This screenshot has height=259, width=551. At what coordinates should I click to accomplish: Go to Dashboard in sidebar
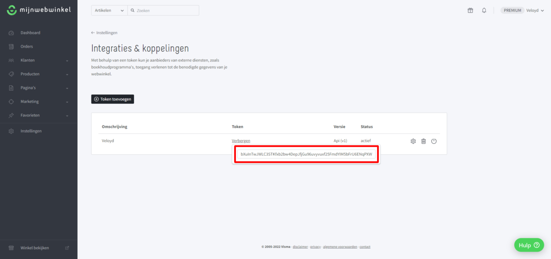click(x=30, y=33)
